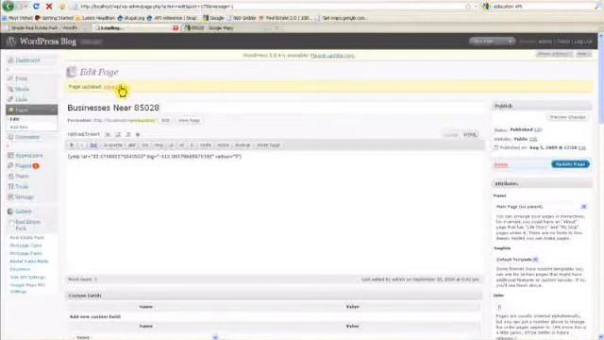Edit the publish date link

click(582, 147)
